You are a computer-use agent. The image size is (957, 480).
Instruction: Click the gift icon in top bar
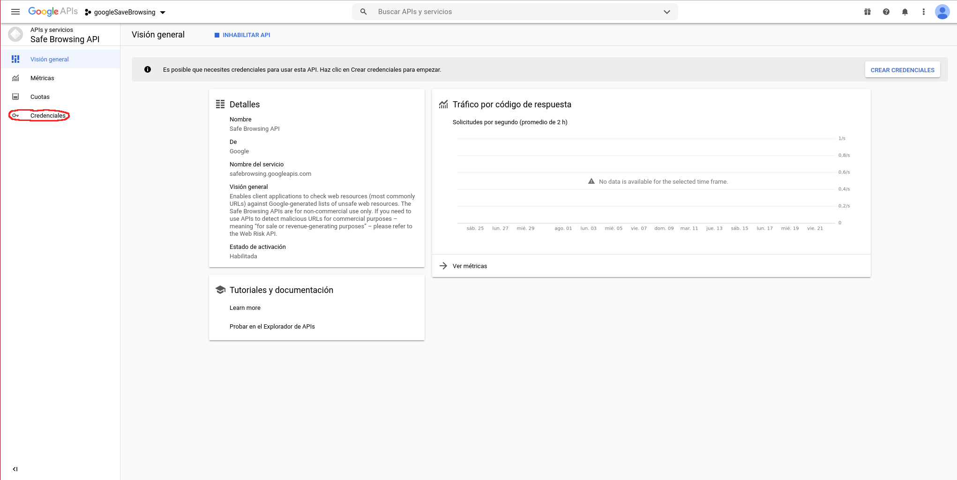[x=867, y=12]
